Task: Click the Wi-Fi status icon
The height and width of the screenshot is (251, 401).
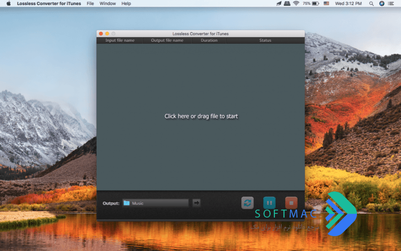Action: click(x=296, y=3)
